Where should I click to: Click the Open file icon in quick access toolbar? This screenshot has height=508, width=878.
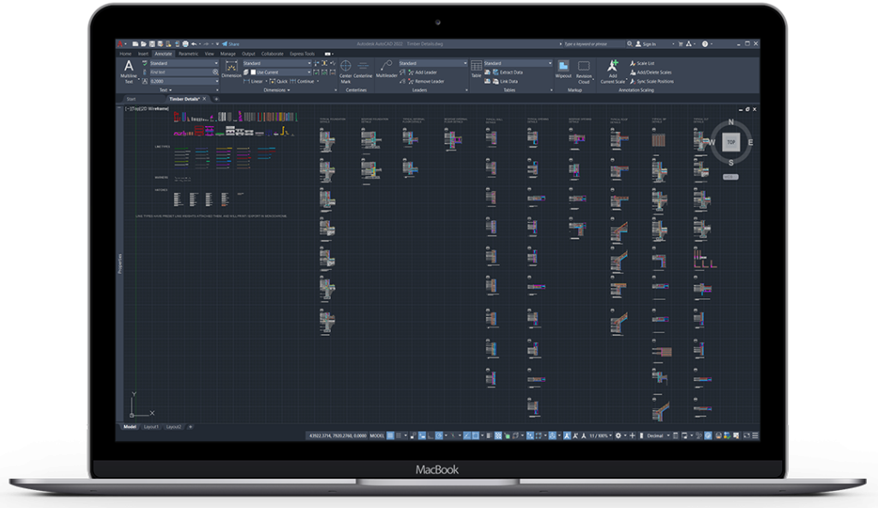tap(143, 44)
